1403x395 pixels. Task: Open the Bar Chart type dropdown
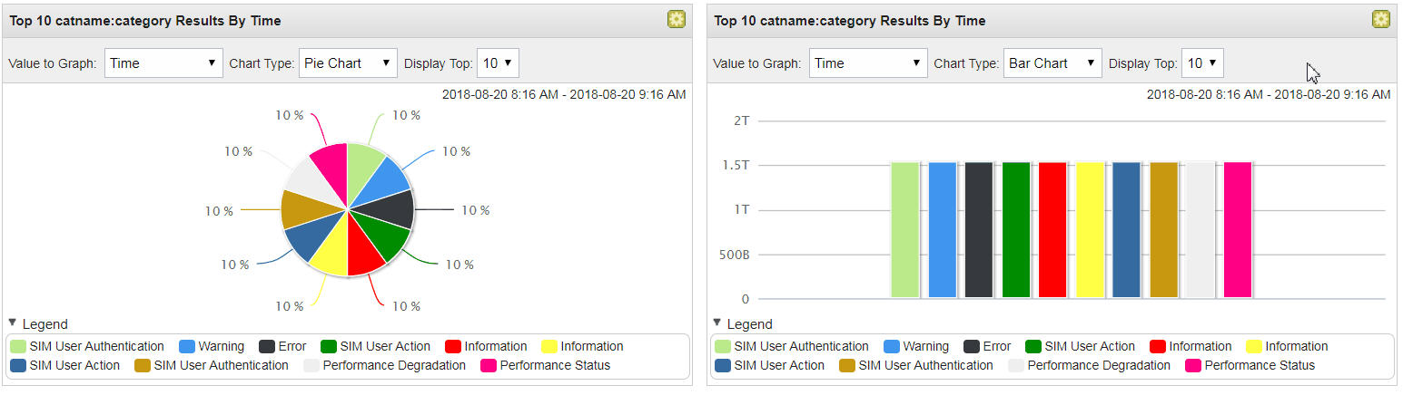tap(1052, 63)
